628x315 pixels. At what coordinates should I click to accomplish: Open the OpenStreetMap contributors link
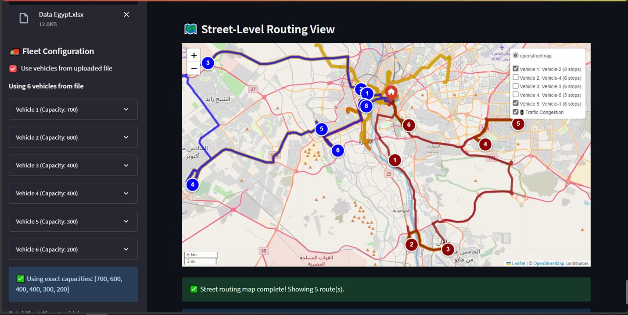(x=549, y=264)
